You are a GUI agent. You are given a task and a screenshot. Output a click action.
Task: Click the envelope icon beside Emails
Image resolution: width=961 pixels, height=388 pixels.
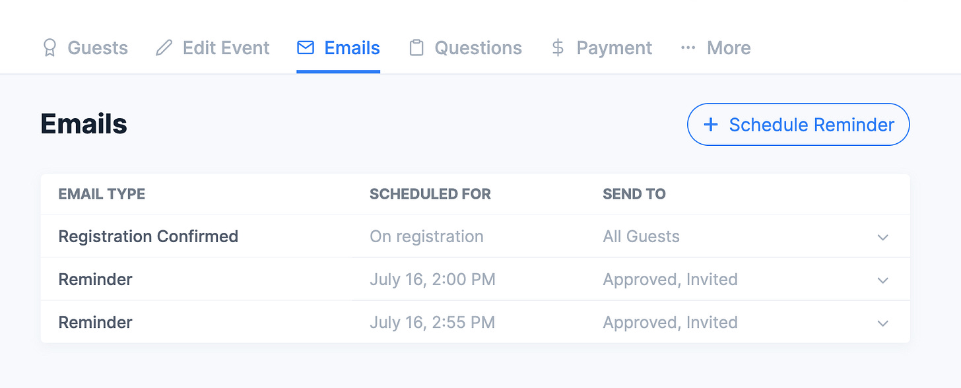tap(306, 48)
